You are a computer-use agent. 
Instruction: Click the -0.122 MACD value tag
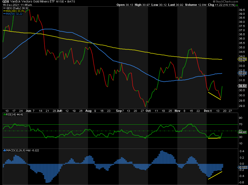pyautogui.click(x=242, y=167)
